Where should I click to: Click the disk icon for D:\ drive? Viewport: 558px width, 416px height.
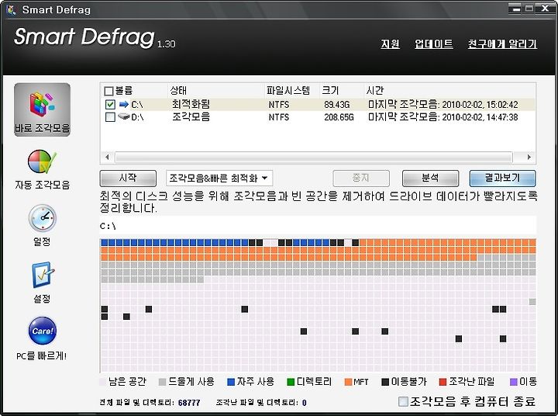[x=123, y=116]
